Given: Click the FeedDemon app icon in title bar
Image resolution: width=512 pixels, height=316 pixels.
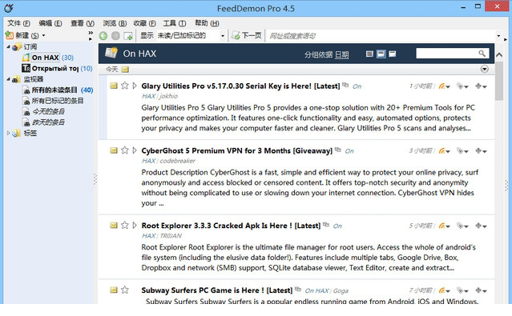Looking at the screenshot, I should (x=9, y=8).
